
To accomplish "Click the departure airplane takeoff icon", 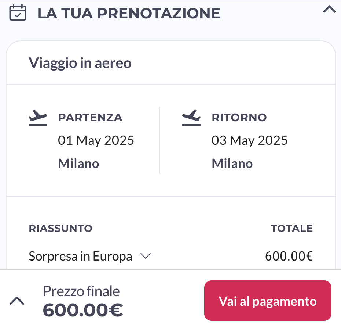I will point(38,118).
